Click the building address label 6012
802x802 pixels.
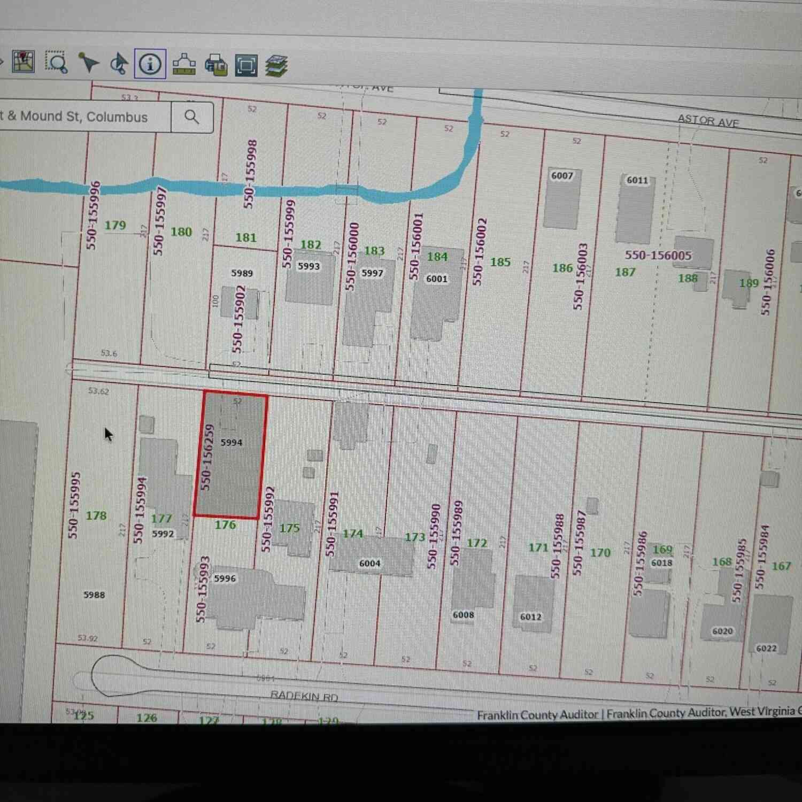pyautogui.click(x=530, y=617)
